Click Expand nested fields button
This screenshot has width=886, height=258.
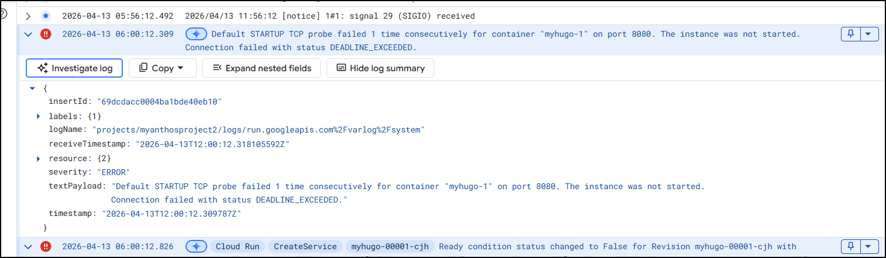pyautogui.click(x=261, y=68)
